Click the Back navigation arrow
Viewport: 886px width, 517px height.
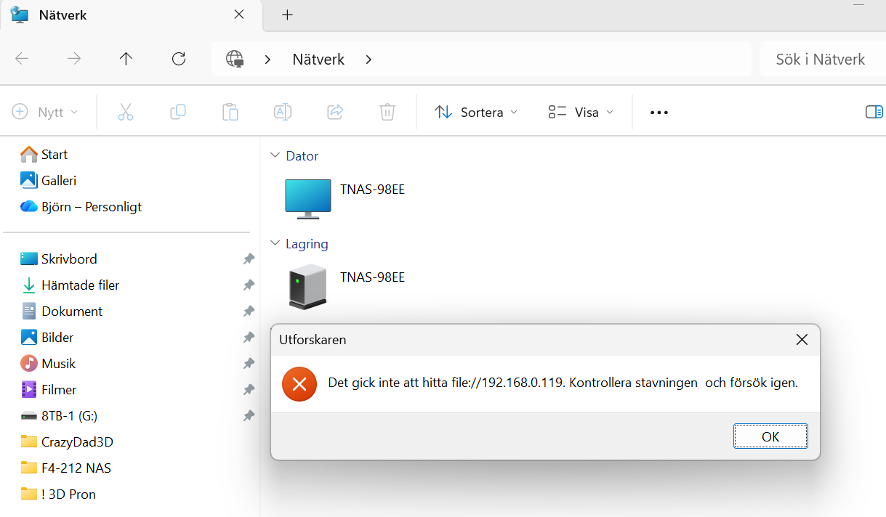pyautogui.click(x=22, y=59)
